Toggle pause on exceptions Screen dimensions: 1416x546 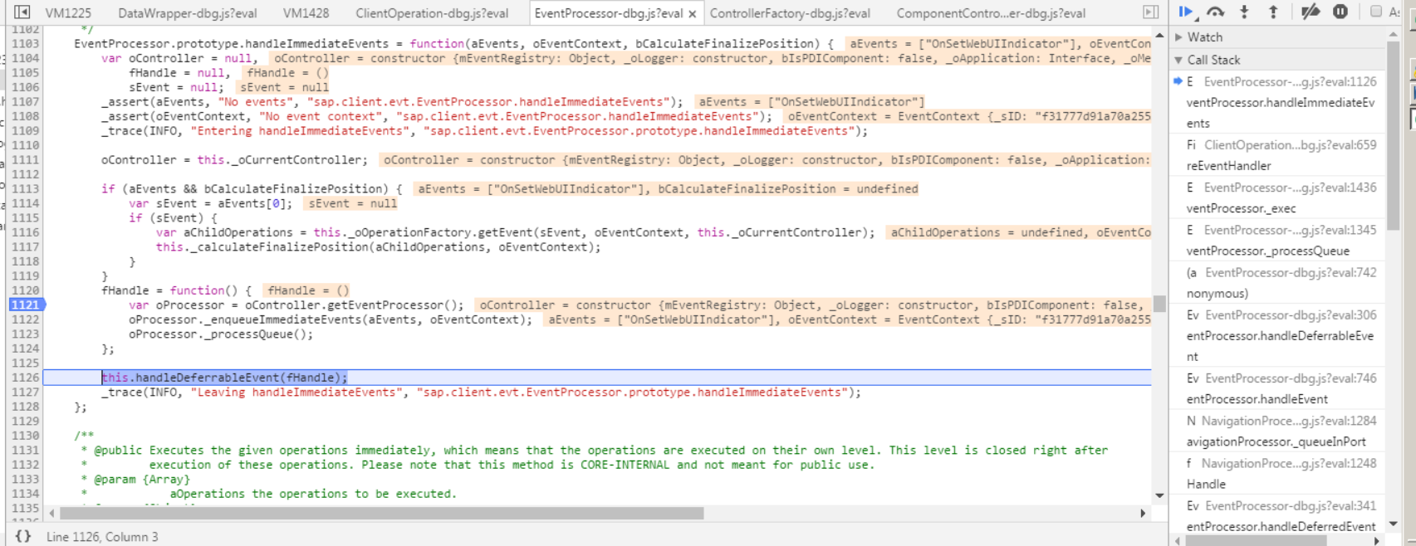(x=1340, y=12)
